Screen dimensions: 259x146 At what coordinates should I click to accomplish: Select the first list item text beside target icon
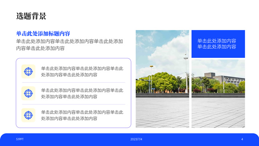pos(82,72)
